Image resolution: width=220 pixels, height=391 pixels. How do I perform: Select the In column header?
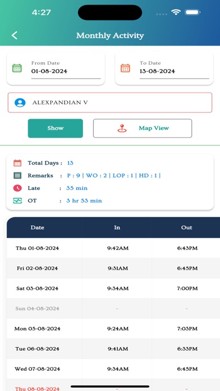117,228
